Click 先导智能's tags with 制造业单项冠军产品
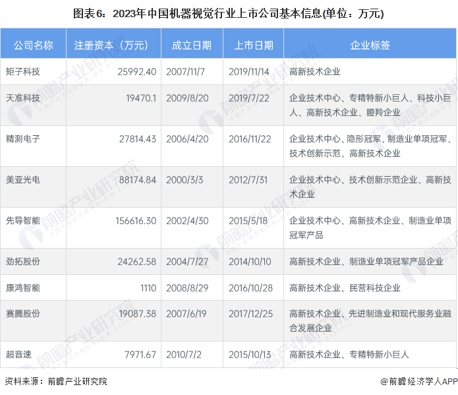The height and width of the screenshot is (395, 458). click(370, 228)
